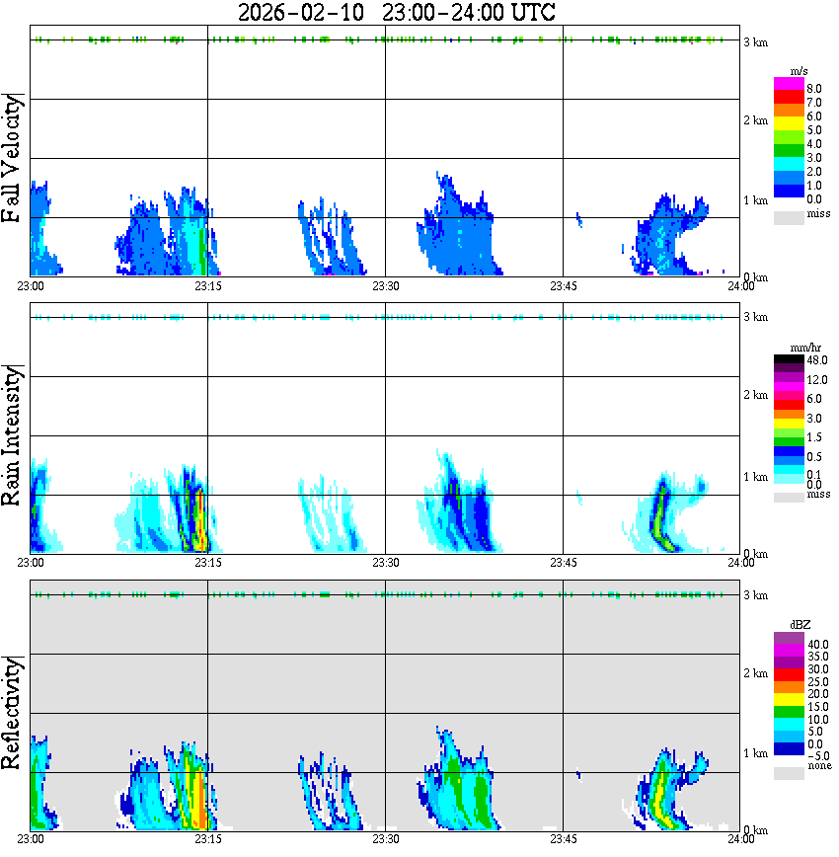Click the "m/s" unit label above the legend
Screen dimensions: 839x857
799,71
